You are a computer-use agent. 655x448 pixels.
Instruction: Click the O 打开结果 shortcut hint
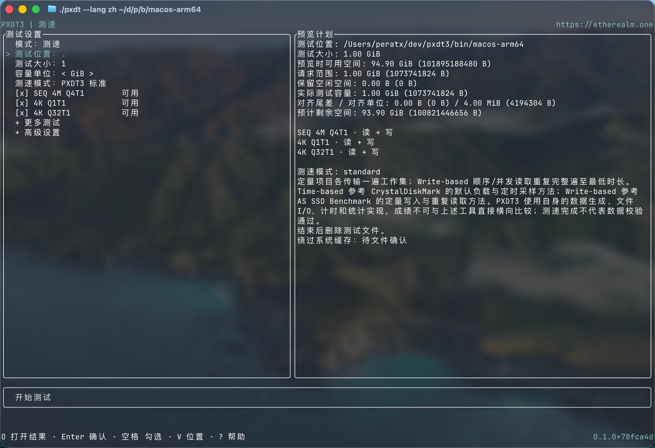point(24,437)
